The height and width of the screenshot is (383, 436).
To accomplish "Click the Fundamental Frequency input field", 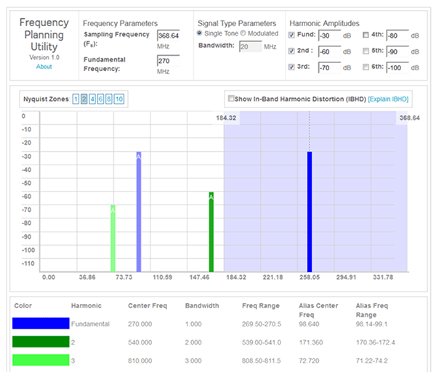I will point(168,62).
